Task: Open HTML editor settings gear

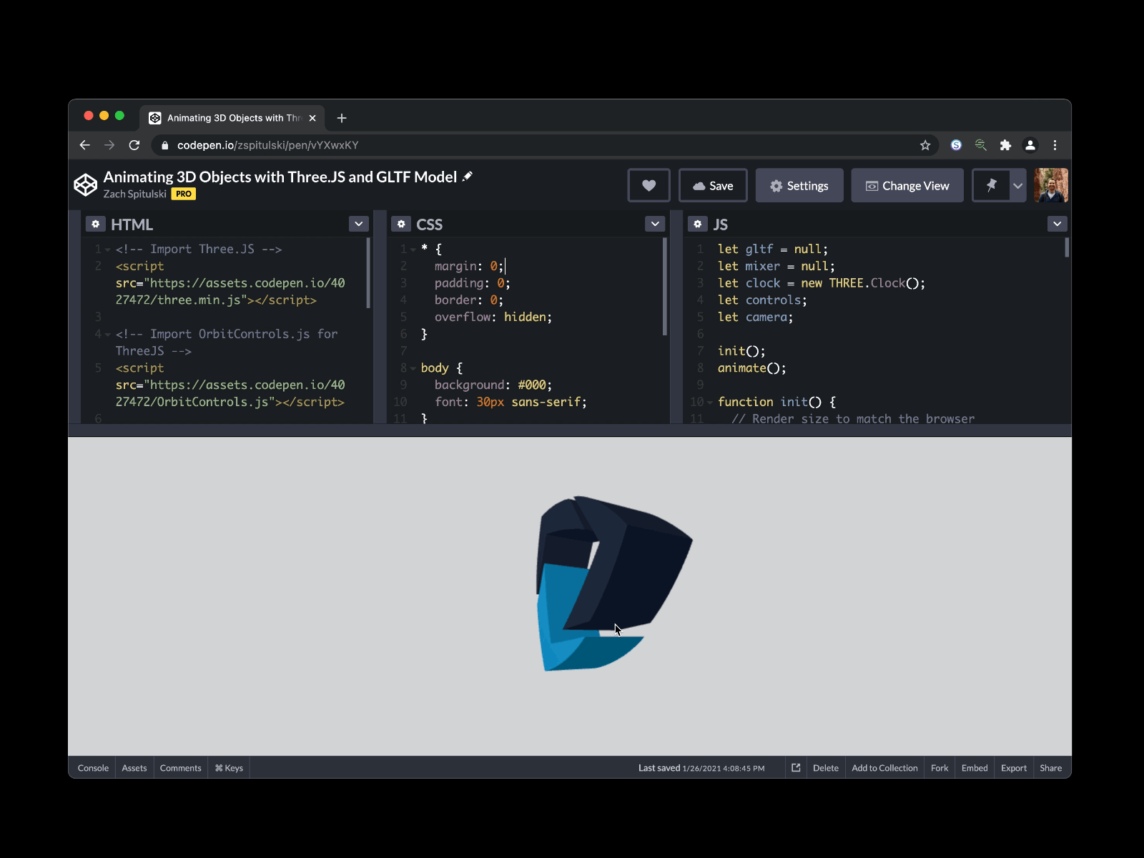Action: (x=95, y=225)
